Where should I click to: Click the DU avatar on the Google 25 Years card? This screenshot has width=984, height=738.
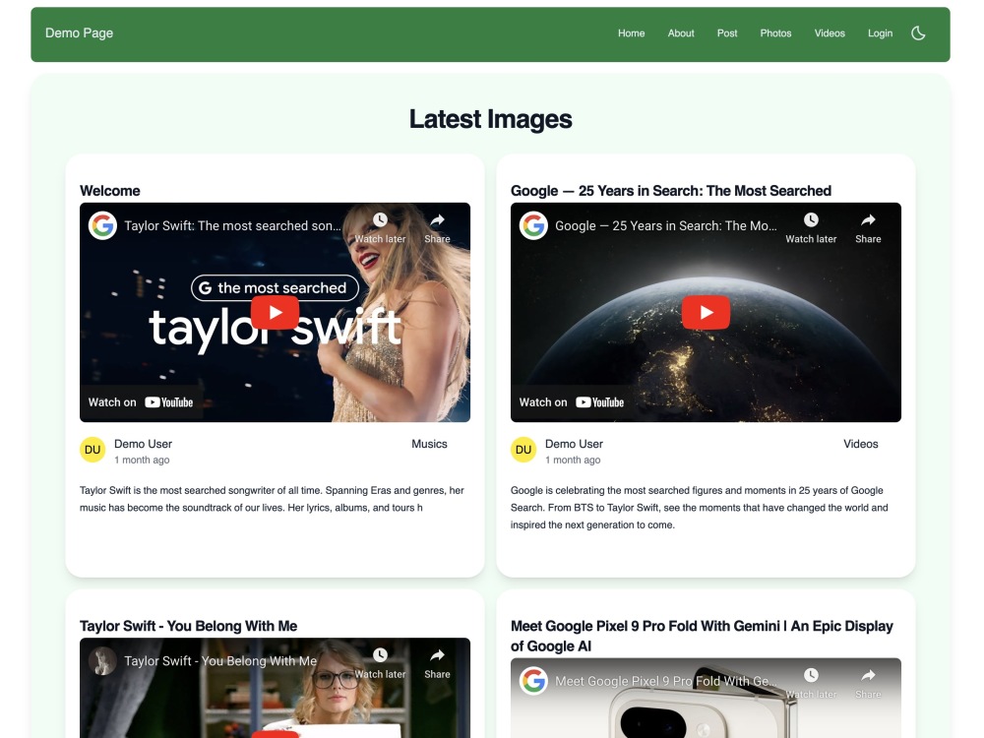point(523,450)
